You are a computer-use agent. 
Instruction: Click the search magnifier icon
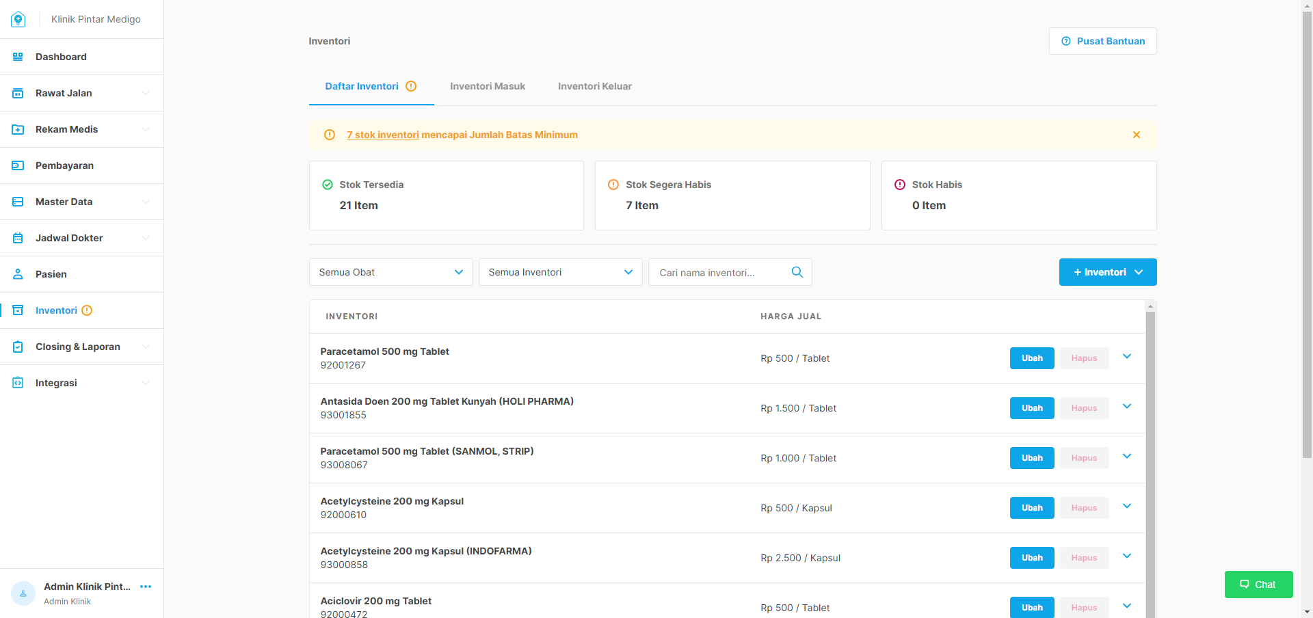pos(797,272)
